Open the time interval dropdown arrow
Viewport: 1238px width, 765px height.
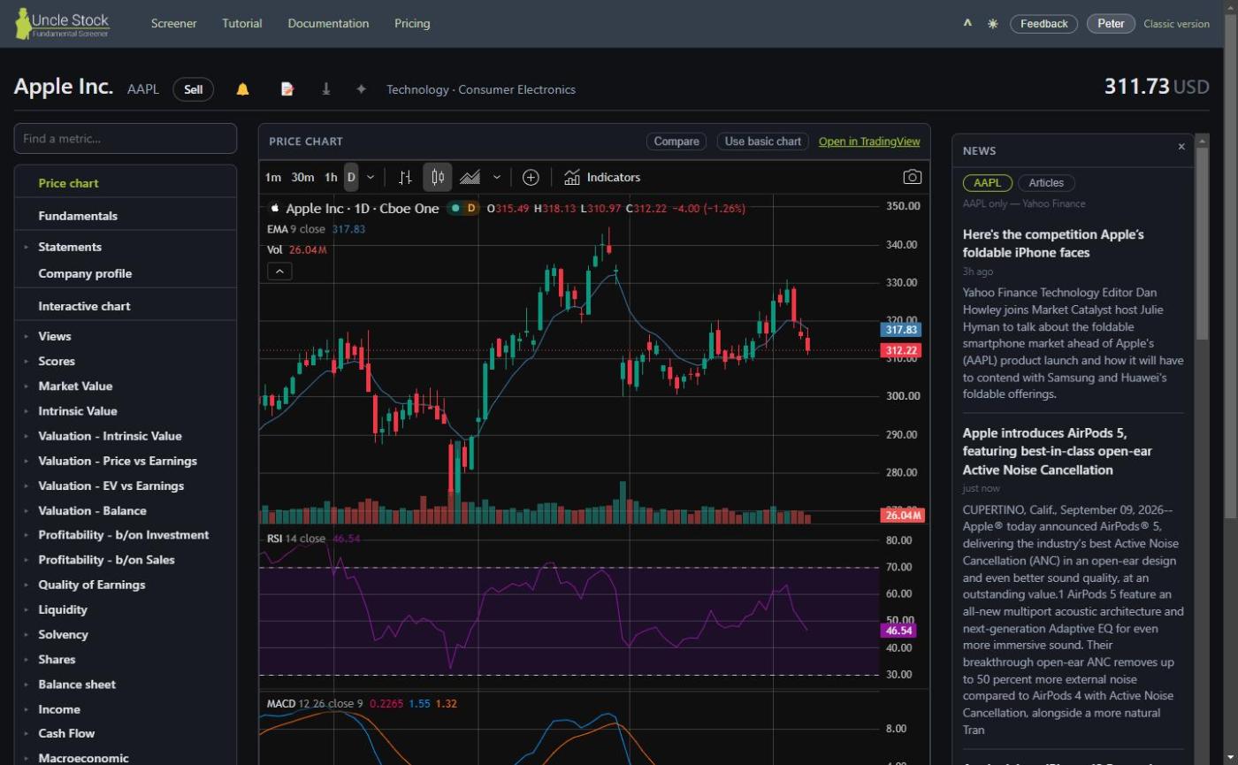click(371, 177)
